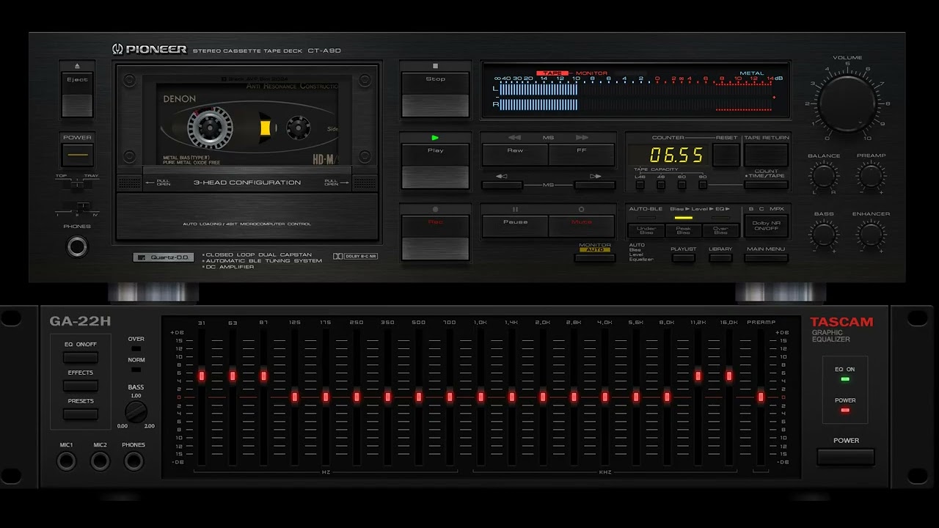Open equalizer PRESETS

pyautogui.click(x=80, y=414)
